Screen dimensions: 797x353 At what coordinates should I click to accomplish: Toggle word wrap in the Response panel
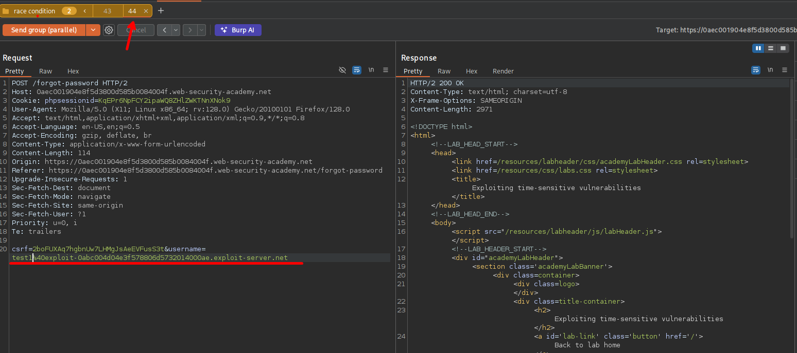point(756,70)
